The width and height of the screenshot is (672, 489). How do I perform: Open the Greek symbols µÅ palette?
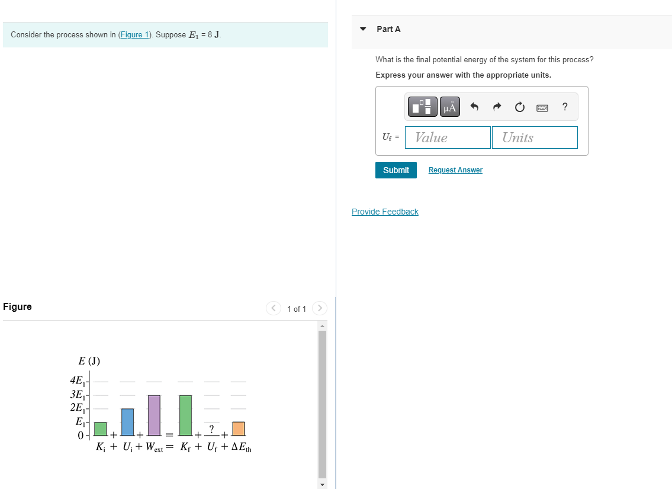449,106
